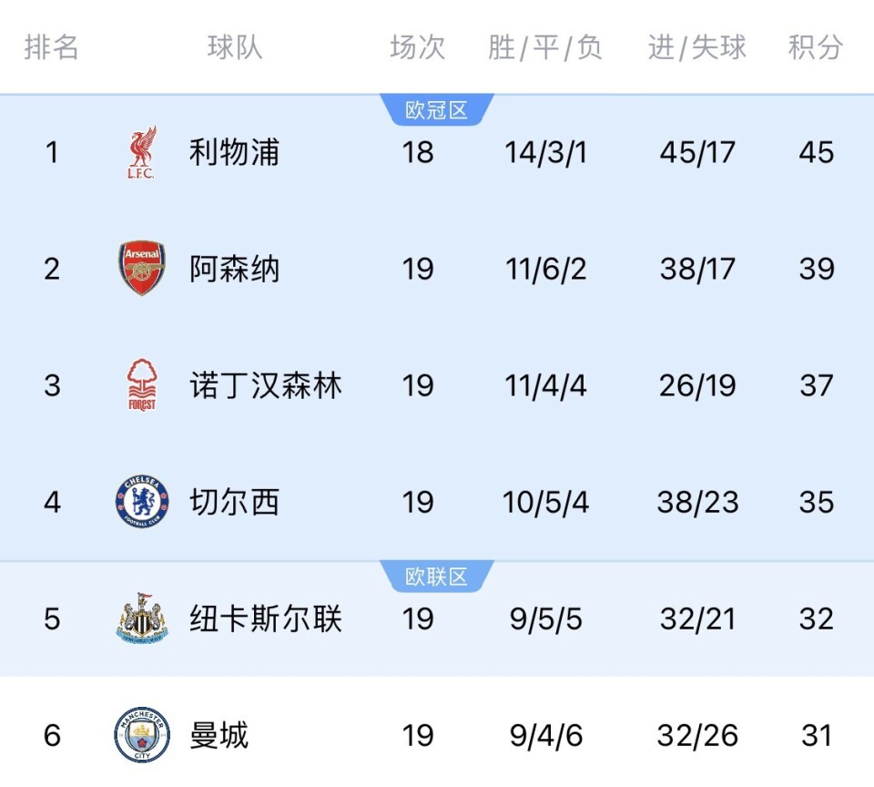Select the 切尔西 team name
The image size is (874, 787).
pos(234,502)
